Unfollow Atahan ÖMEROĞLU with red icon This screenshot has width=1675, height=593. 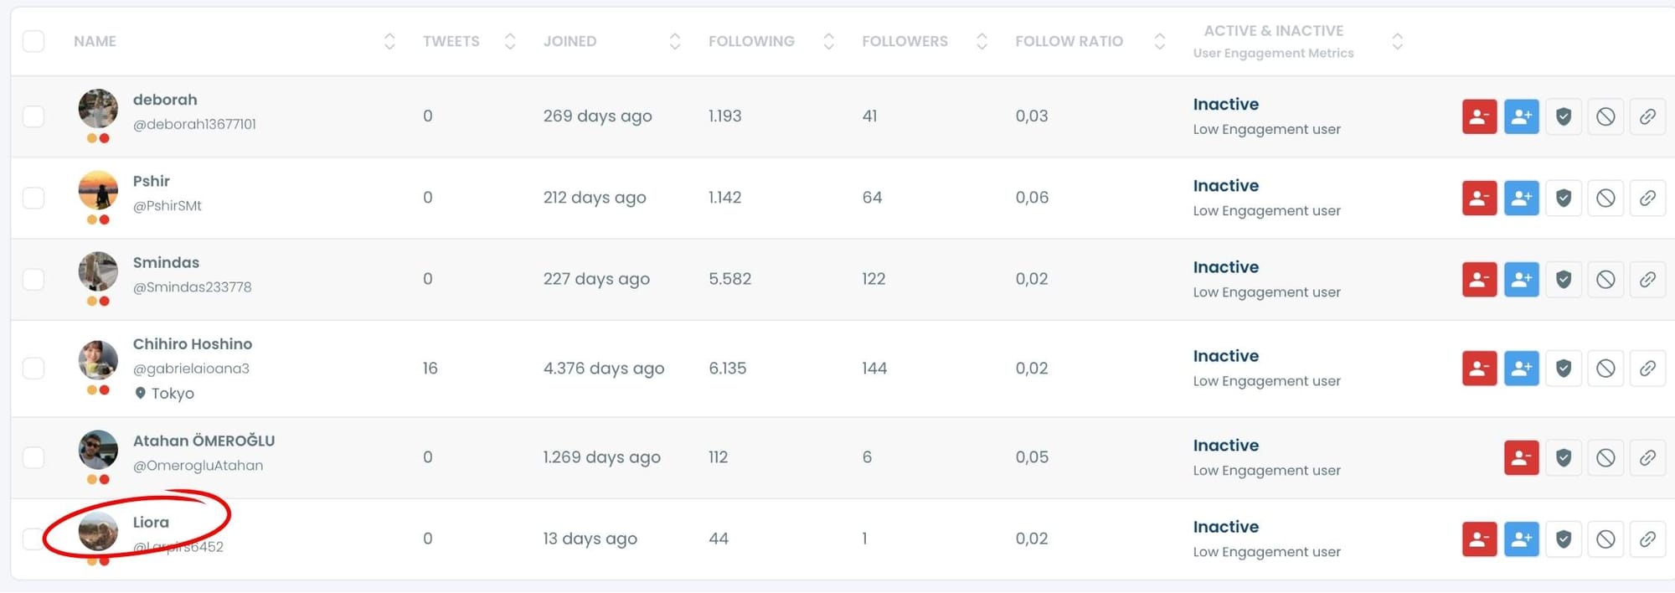[1521, 457]
